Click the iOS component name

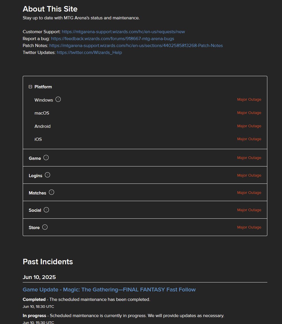click(x=38, y=139)
